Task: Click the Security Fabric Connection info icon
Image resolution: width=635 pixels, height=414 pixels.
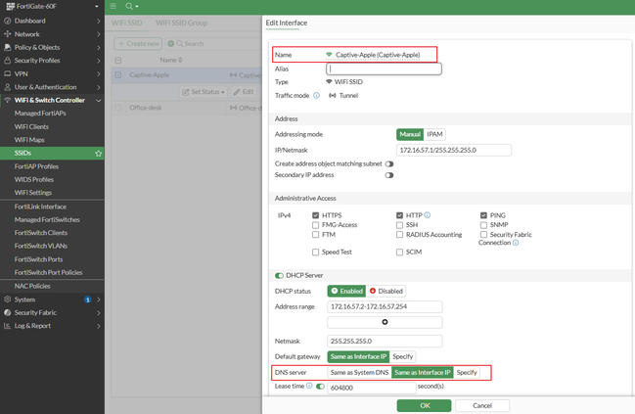Action: coord(516,243)
